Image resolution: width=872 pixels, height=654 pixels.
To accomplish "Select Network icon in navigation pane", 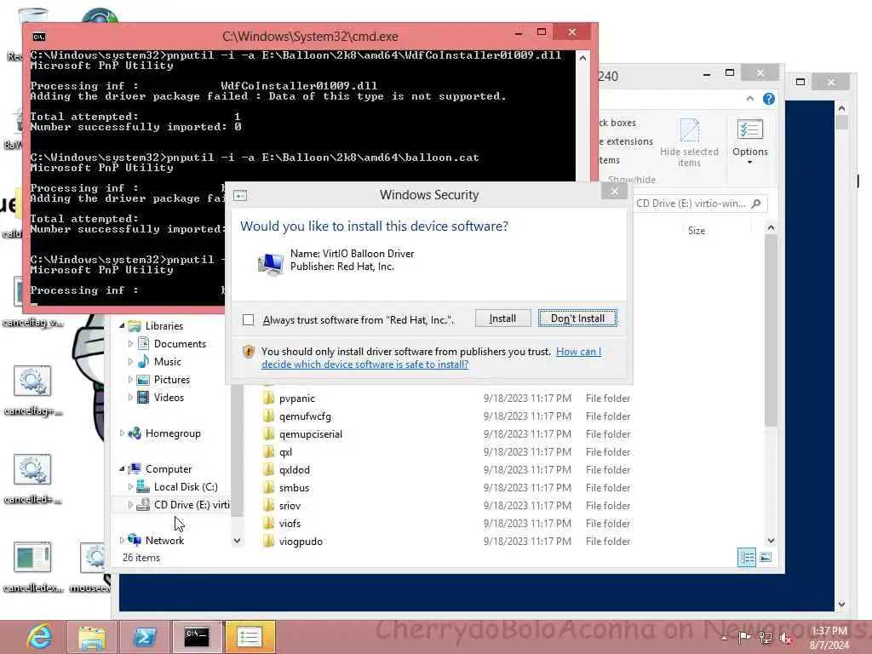I will [135, 540].
